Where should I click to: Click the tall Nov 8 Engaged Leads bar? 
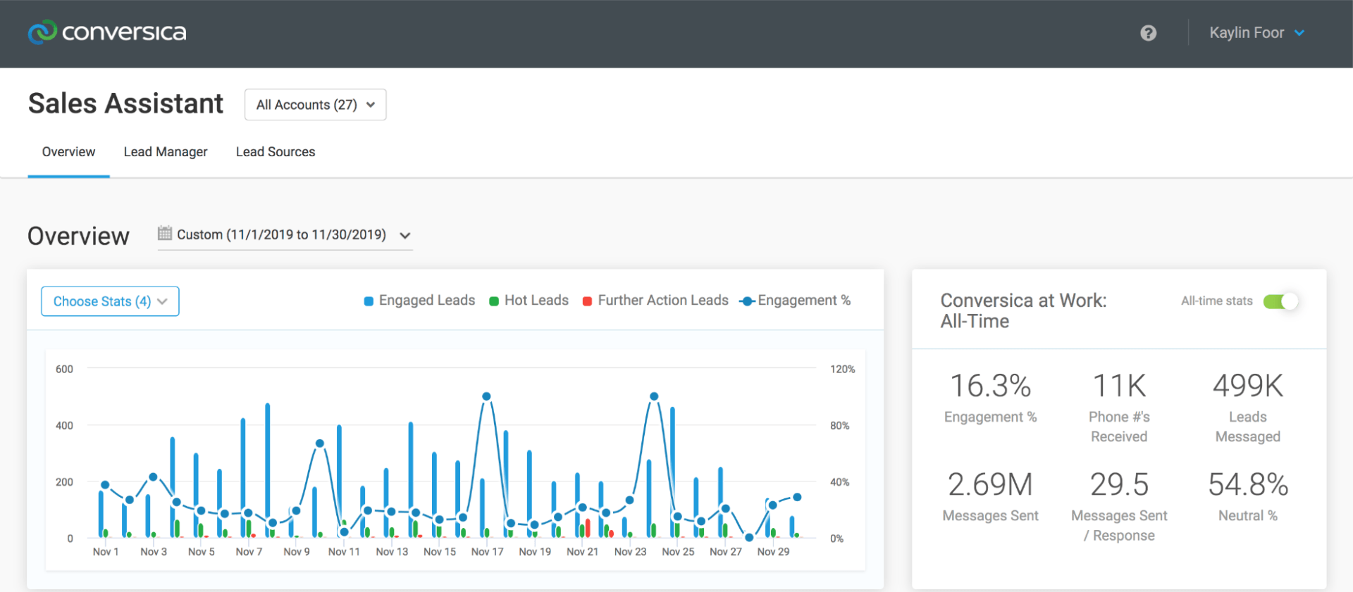point(268,470)
